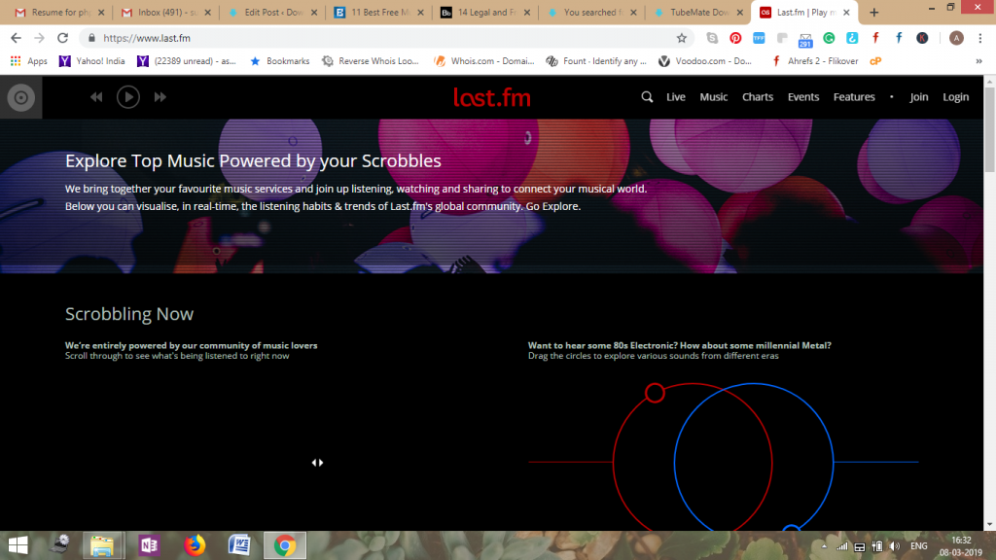Click the small red circle handle on the red ring
The image size is (996, 560).
[x=655, y=393]
